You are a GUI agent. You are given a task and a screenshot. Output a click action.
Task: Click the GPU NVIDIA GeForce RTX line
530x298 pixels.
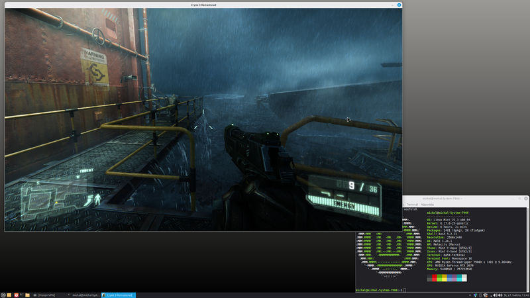(450, 266)
